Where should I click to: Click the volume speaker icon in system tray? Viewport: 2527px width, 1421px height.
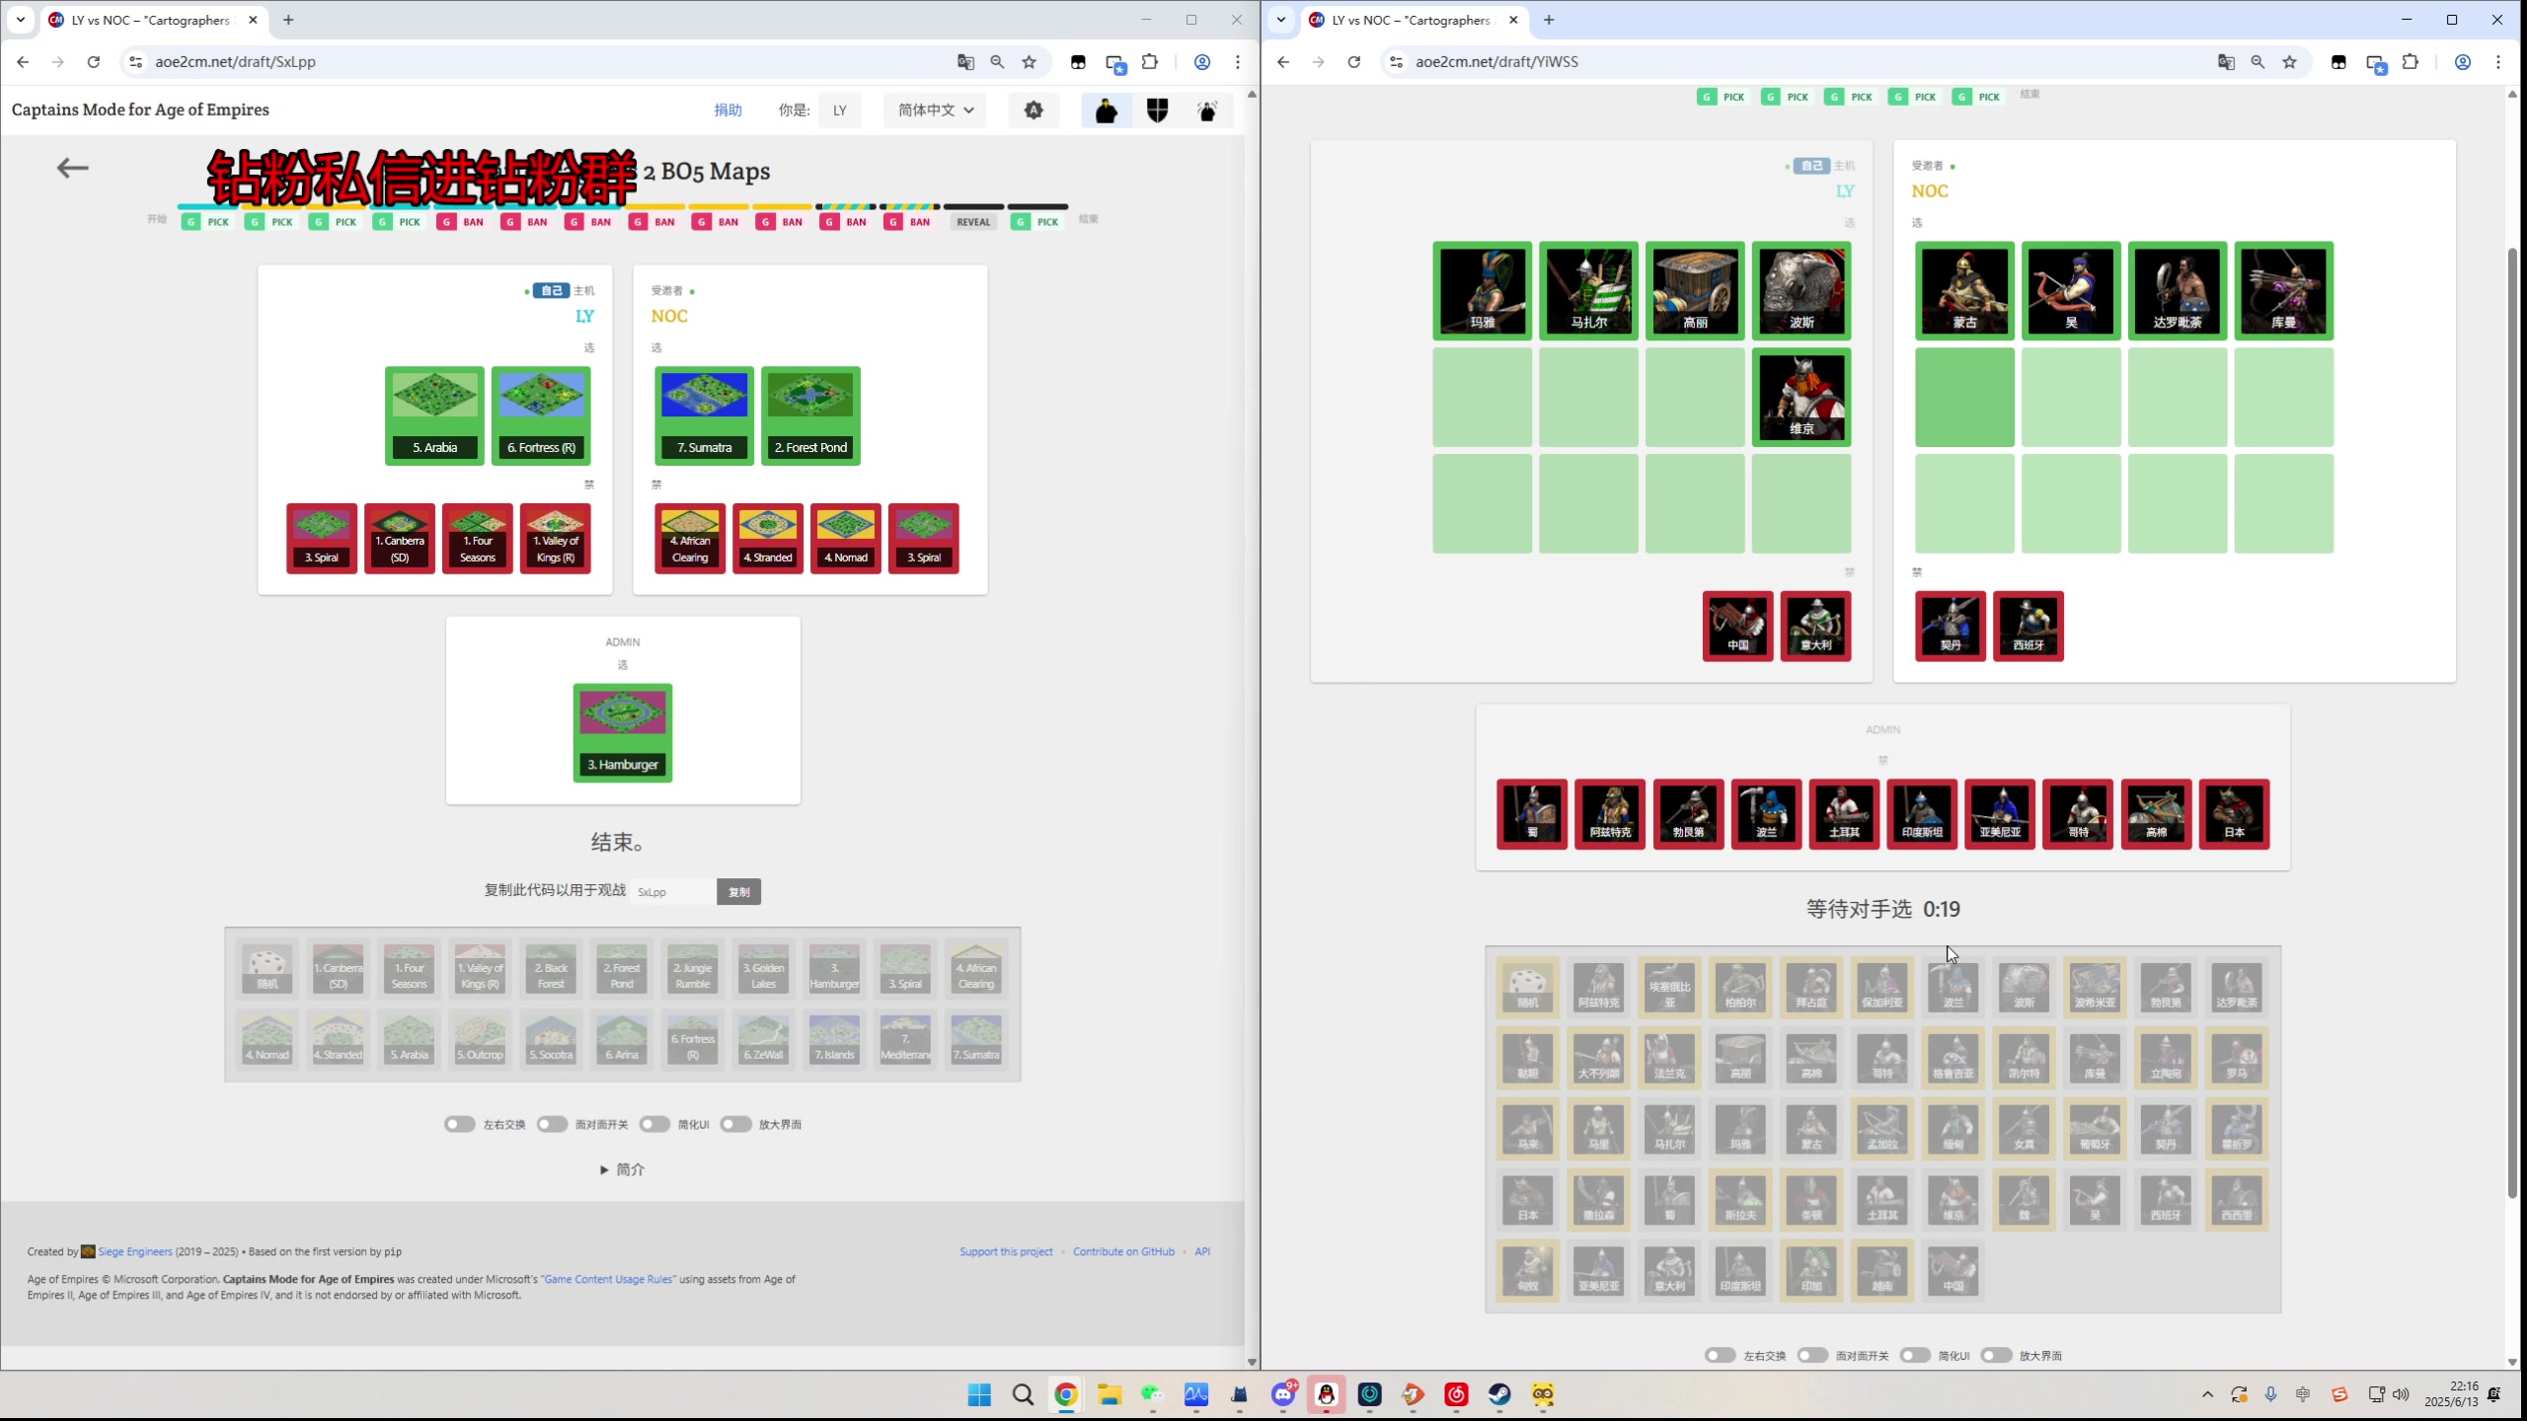(2401, 1394)
